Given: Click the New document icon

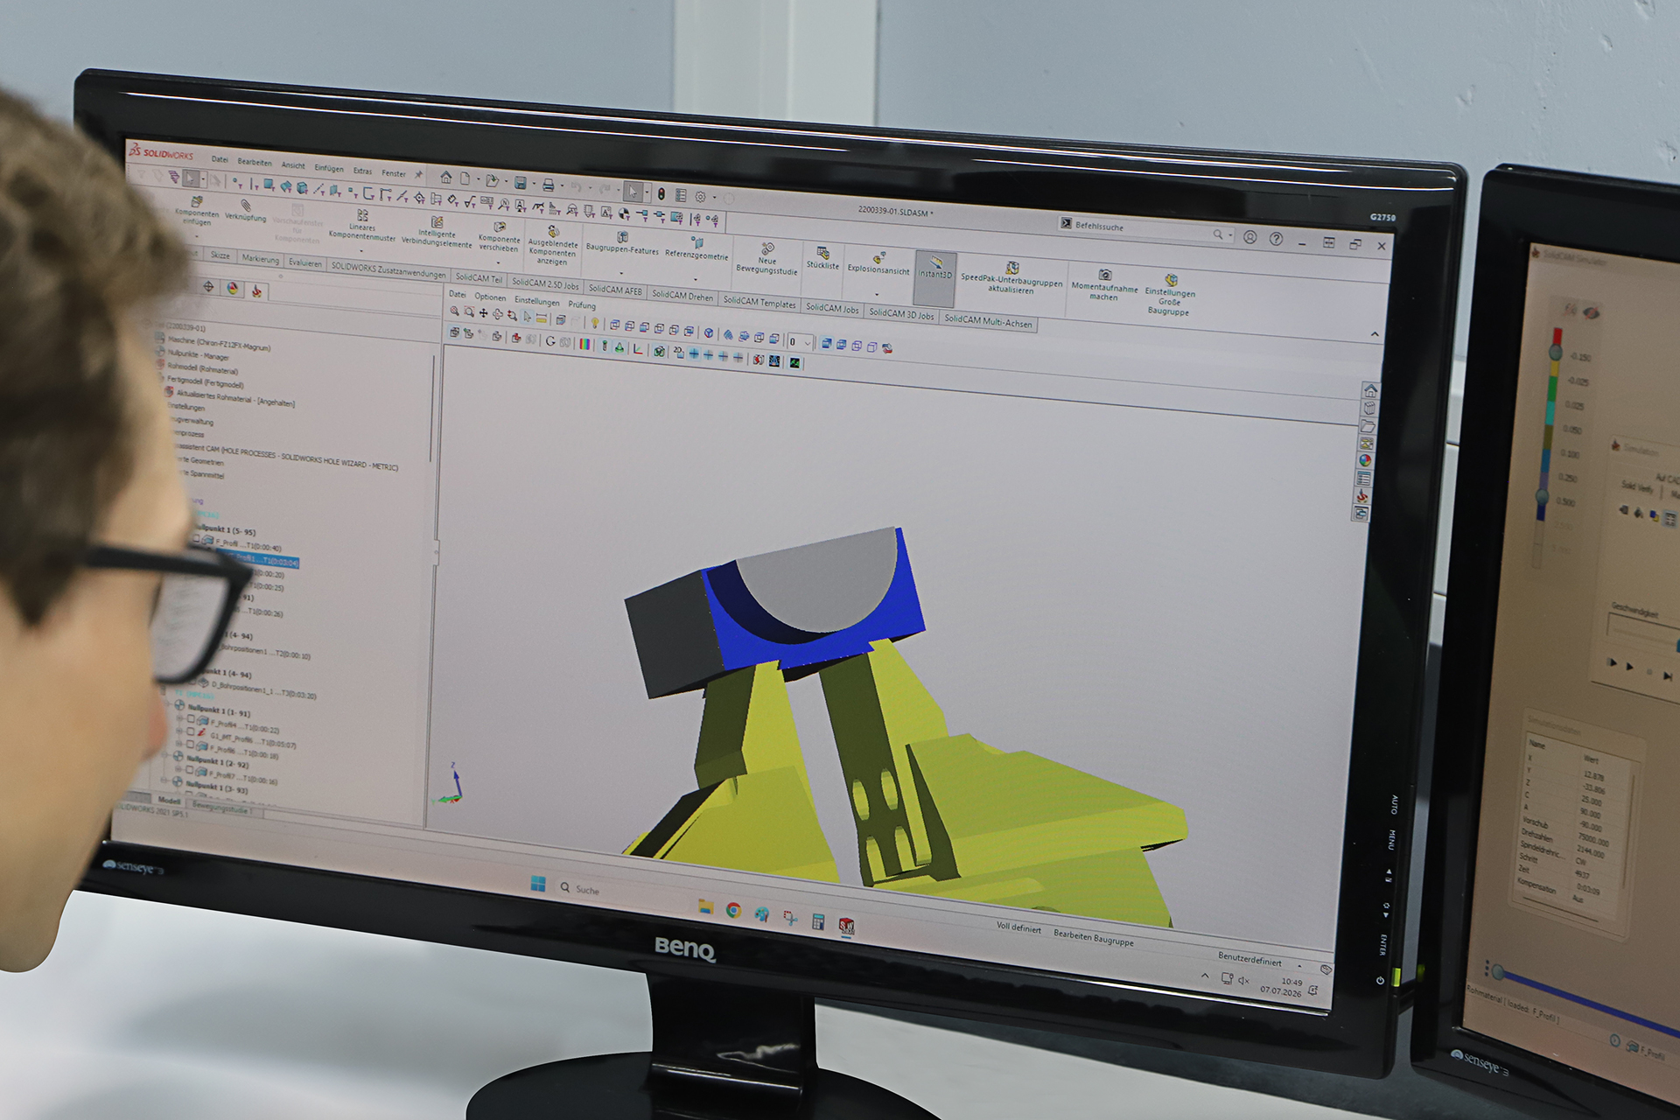Looking at the screenshot, I should [x=465, y=179].
